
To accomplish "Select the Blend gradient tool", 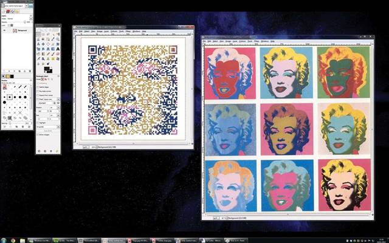I will click(x=43, y=54).
